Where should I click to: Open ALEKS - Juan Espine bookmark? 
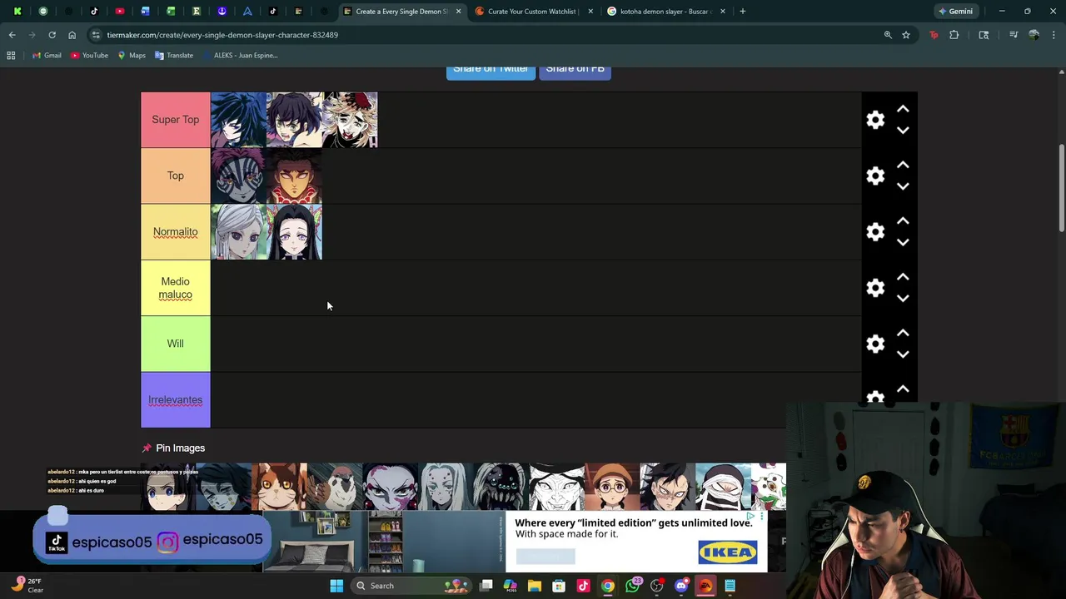coord(239,56)
